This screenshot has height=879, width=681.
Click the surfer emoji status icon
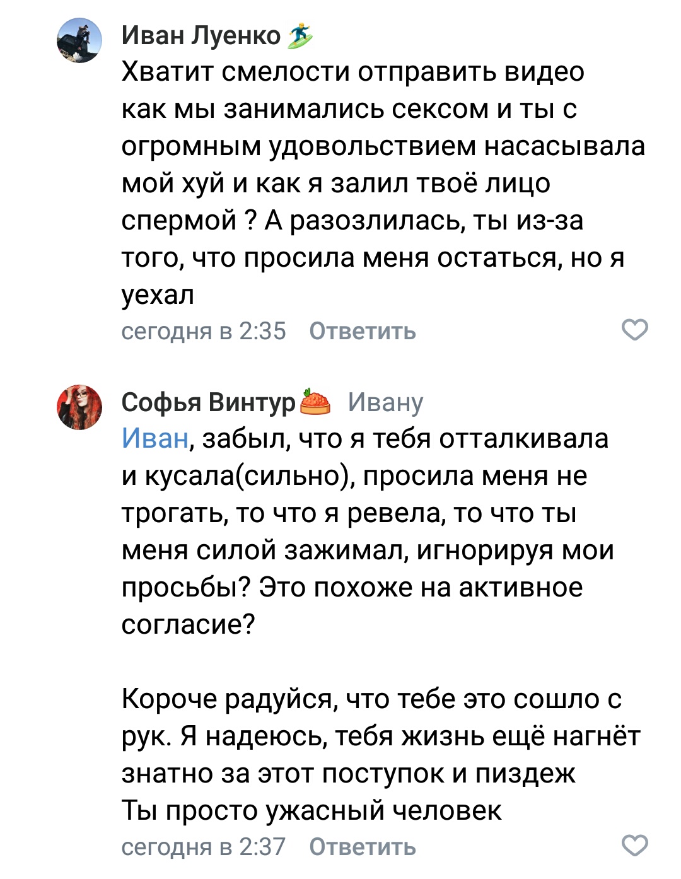click(x=300, y=36)
